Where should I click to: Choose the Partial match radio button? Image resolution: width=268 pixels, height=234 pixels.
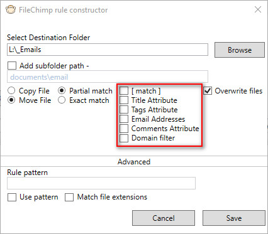(x=62, y=91)
